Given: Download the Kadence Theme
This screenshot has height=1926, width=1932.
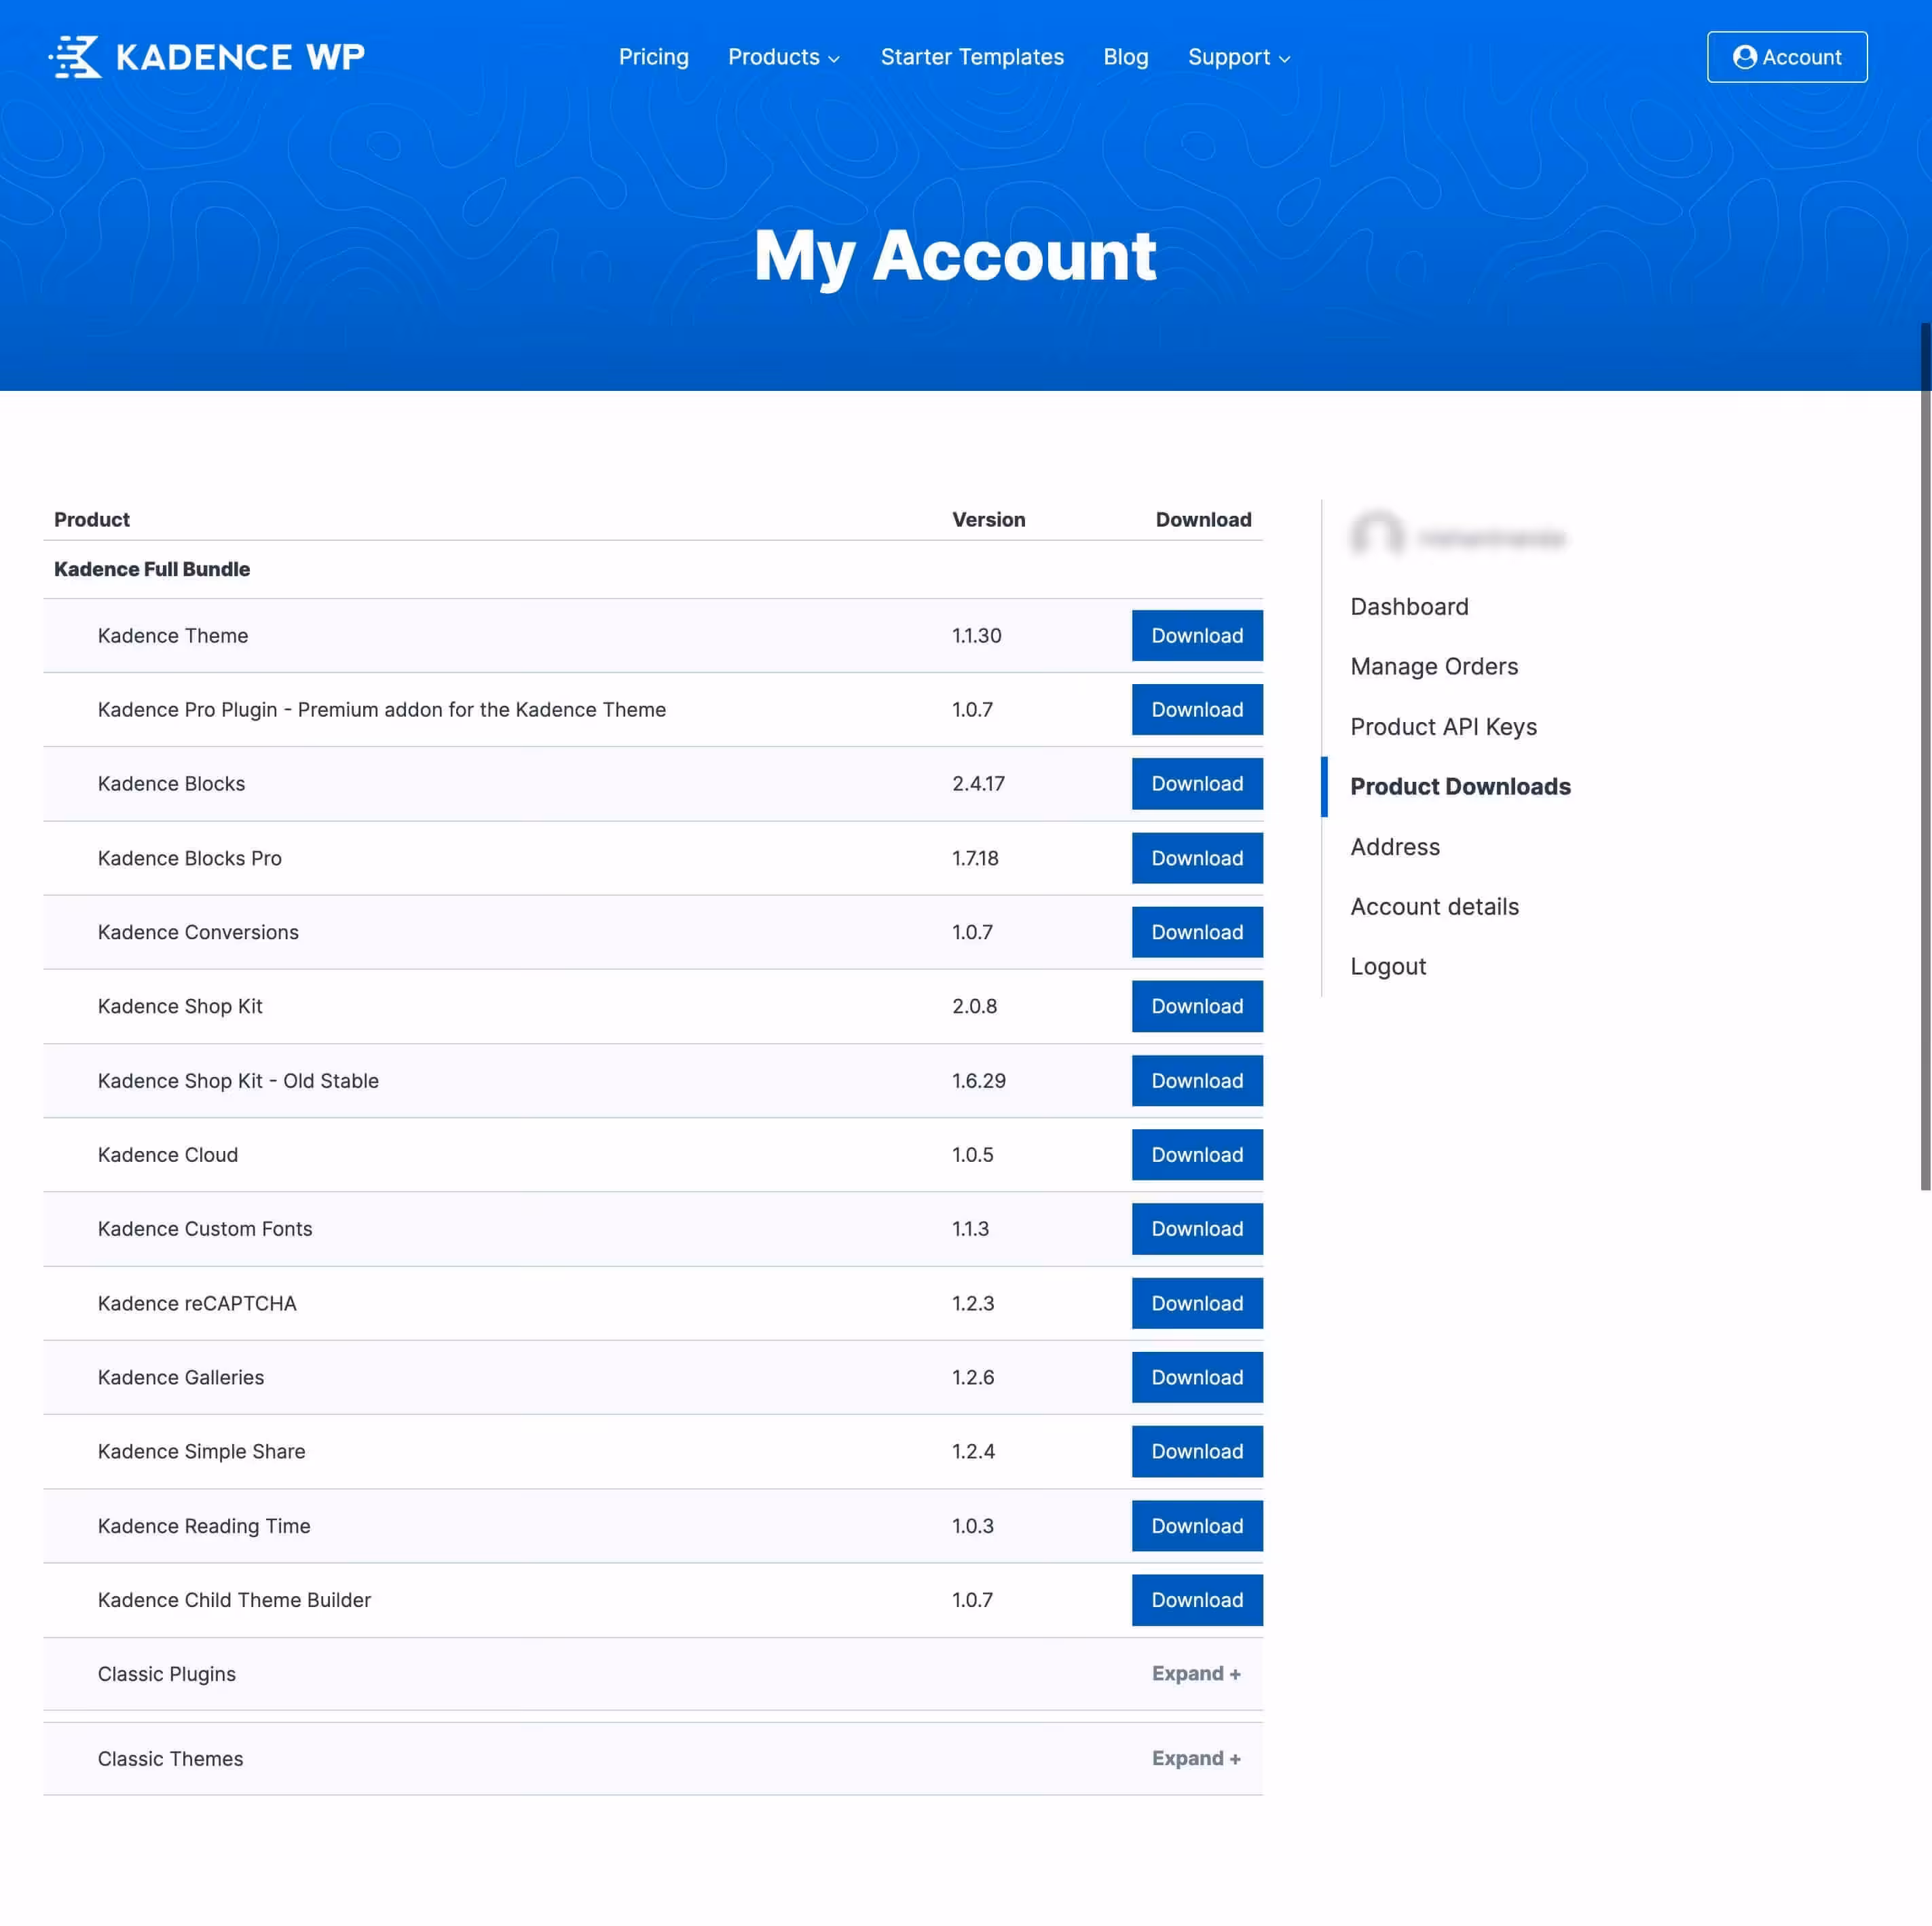Looking at the screenshot, I should (1196, 636).
